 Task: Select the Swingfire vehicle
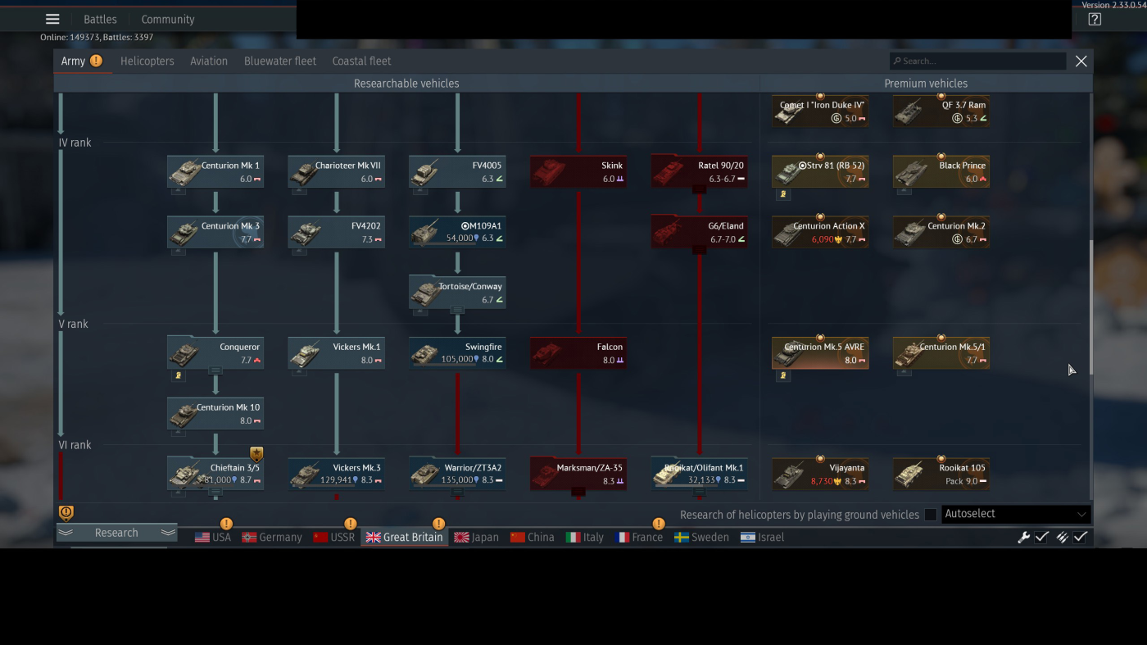click(457, 354)
